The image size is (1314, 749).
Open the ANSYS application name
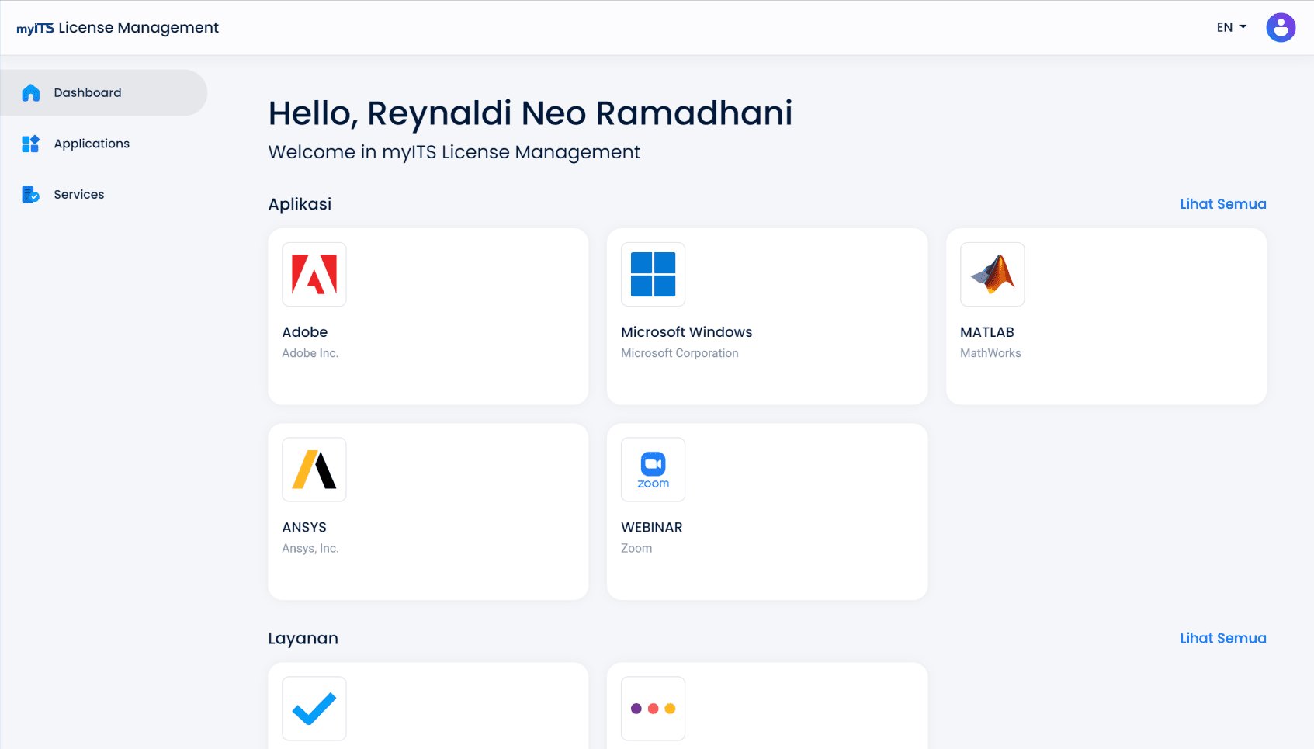pos(304,527)
